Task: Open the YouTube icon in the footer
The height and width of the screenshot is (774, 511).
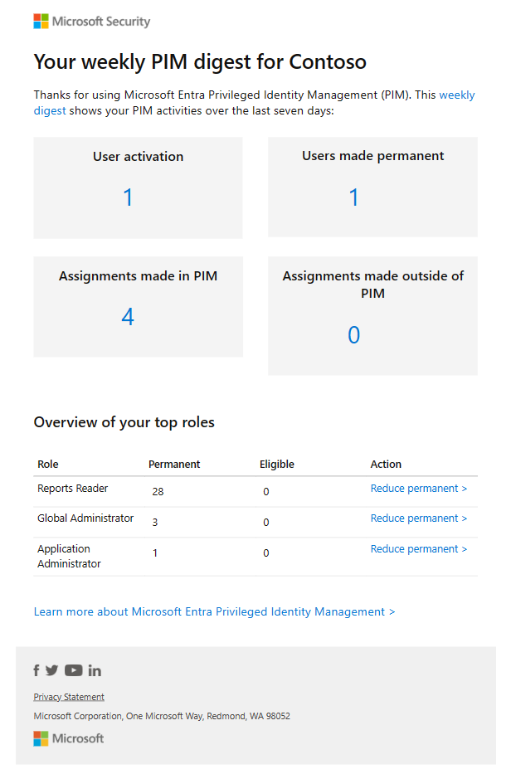Action: [73, 670]
